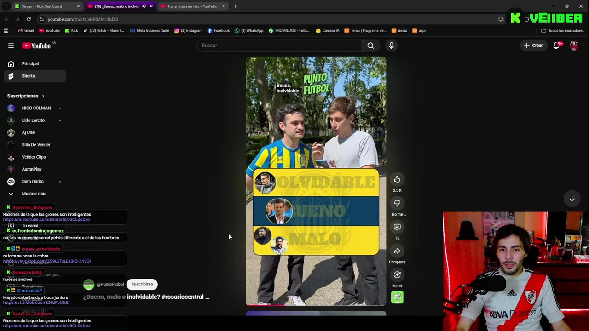Image resolution: width=589 pixels, height=331 pixels.
Task: Expand Suscripciones section
Action: 26,96
